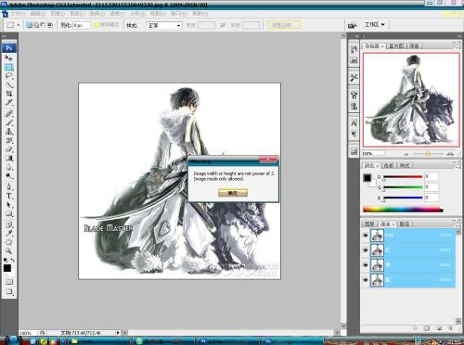464x345 pixels.
Task: Select the Quick Selection wand tool
Action: [x=8, y=84]
